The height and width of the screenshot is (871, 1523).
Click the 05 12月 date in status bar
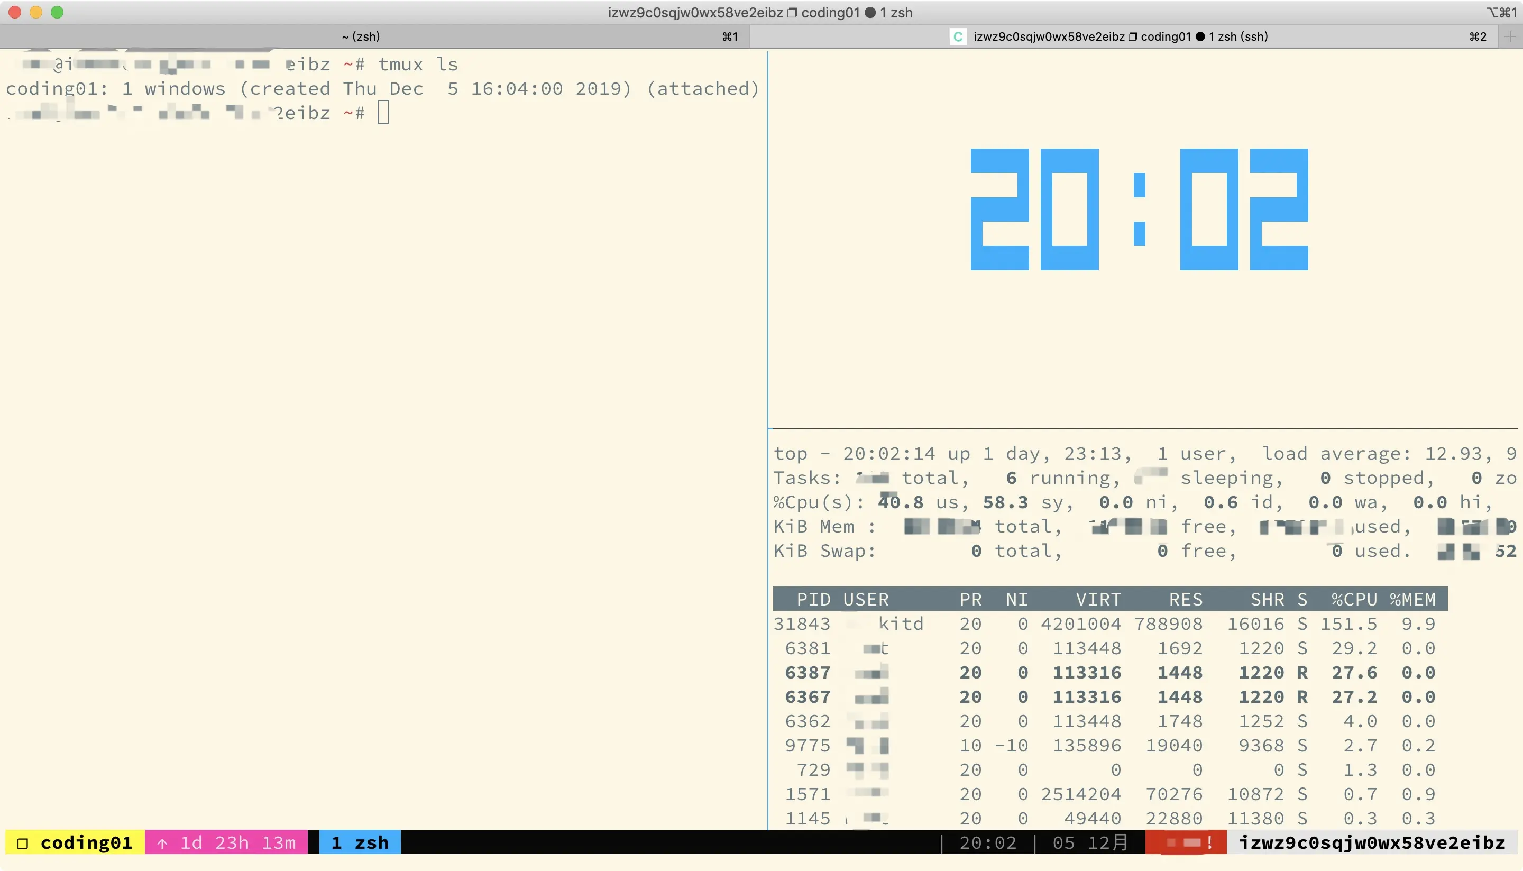(x=1090, y=842)
